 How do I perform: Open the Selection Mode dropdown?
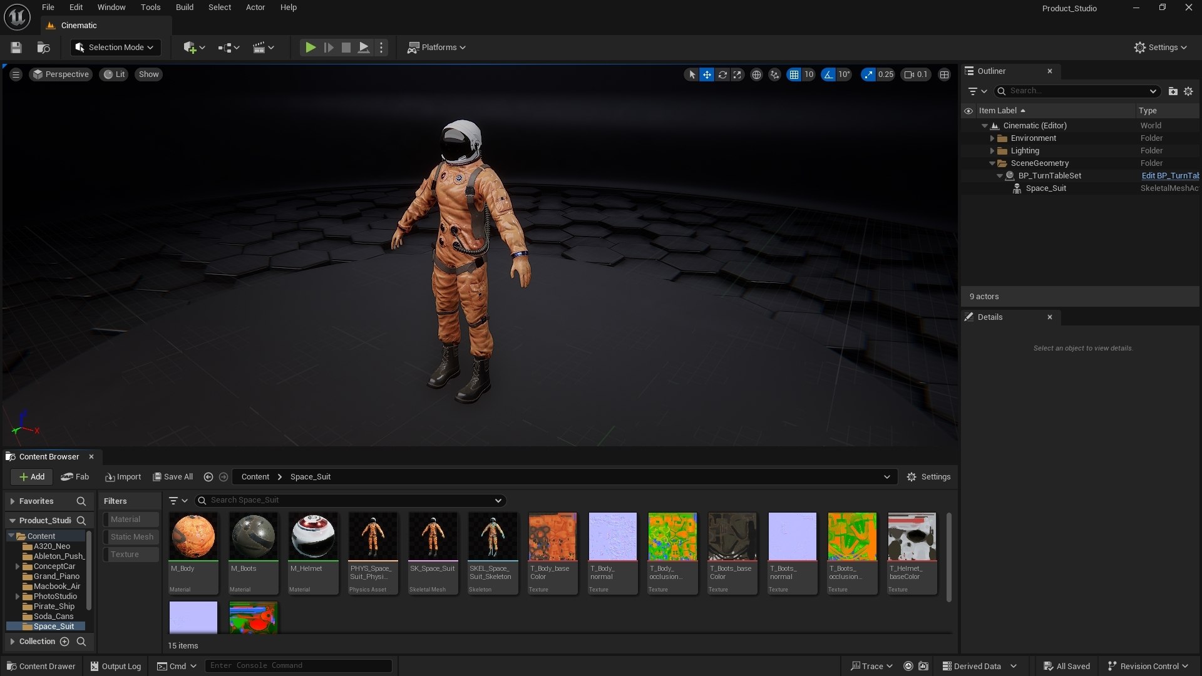pos(115,48)
